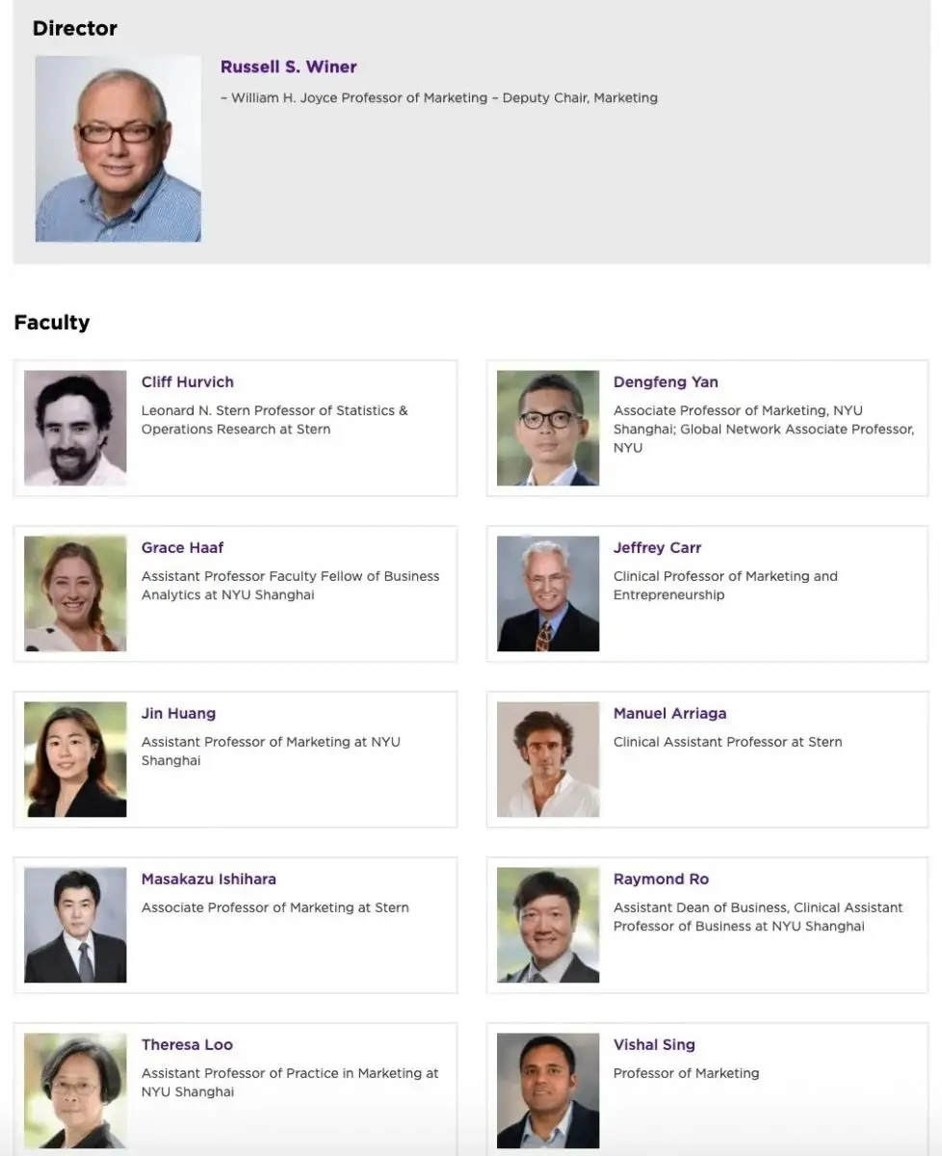
Task: Select Dengfeng Yan's headshot photo
Action: click(548, 428)
